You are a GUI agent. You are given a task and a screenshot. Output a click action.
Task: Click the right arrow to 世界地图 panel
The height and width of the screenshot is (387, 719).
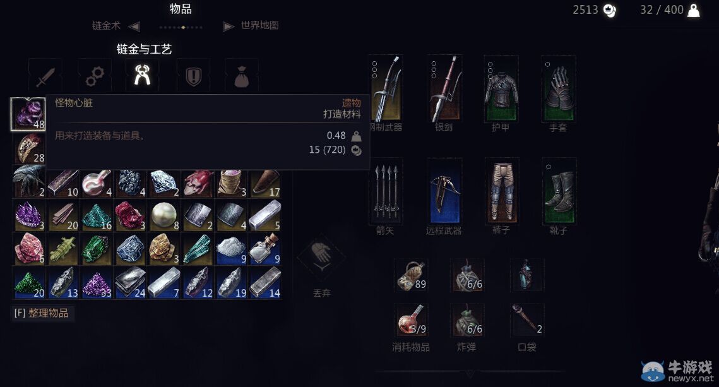(229, 27)
